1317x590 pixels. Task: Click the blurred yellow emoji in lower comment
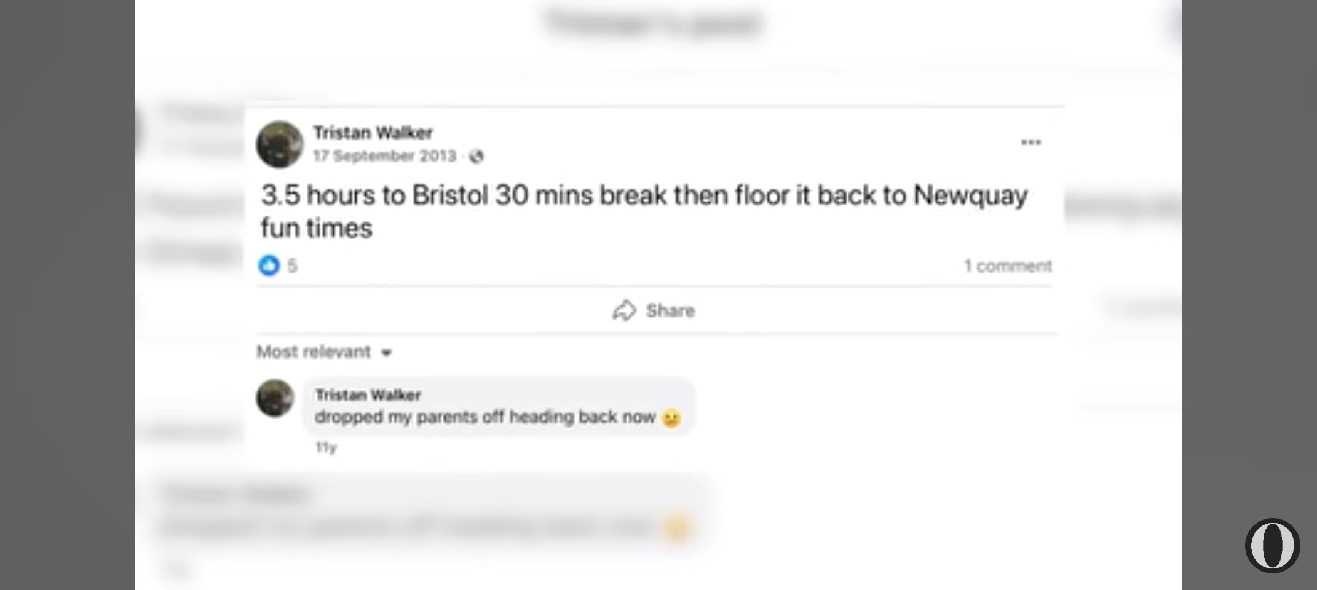676,528
